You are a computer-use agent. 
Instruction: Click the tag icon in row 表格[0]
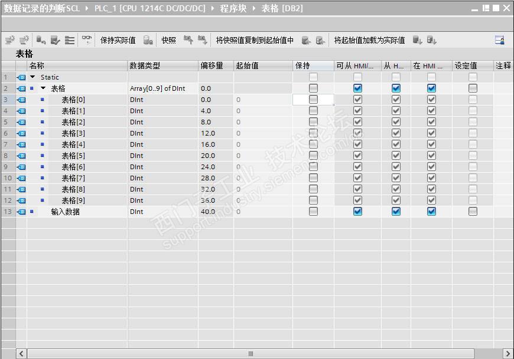[21, 100]
